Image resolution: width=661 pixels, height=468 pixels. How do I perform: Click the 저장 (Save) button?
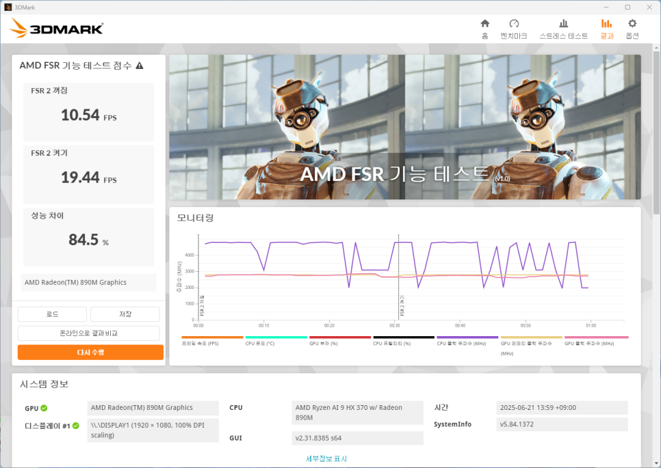point(125,314)
